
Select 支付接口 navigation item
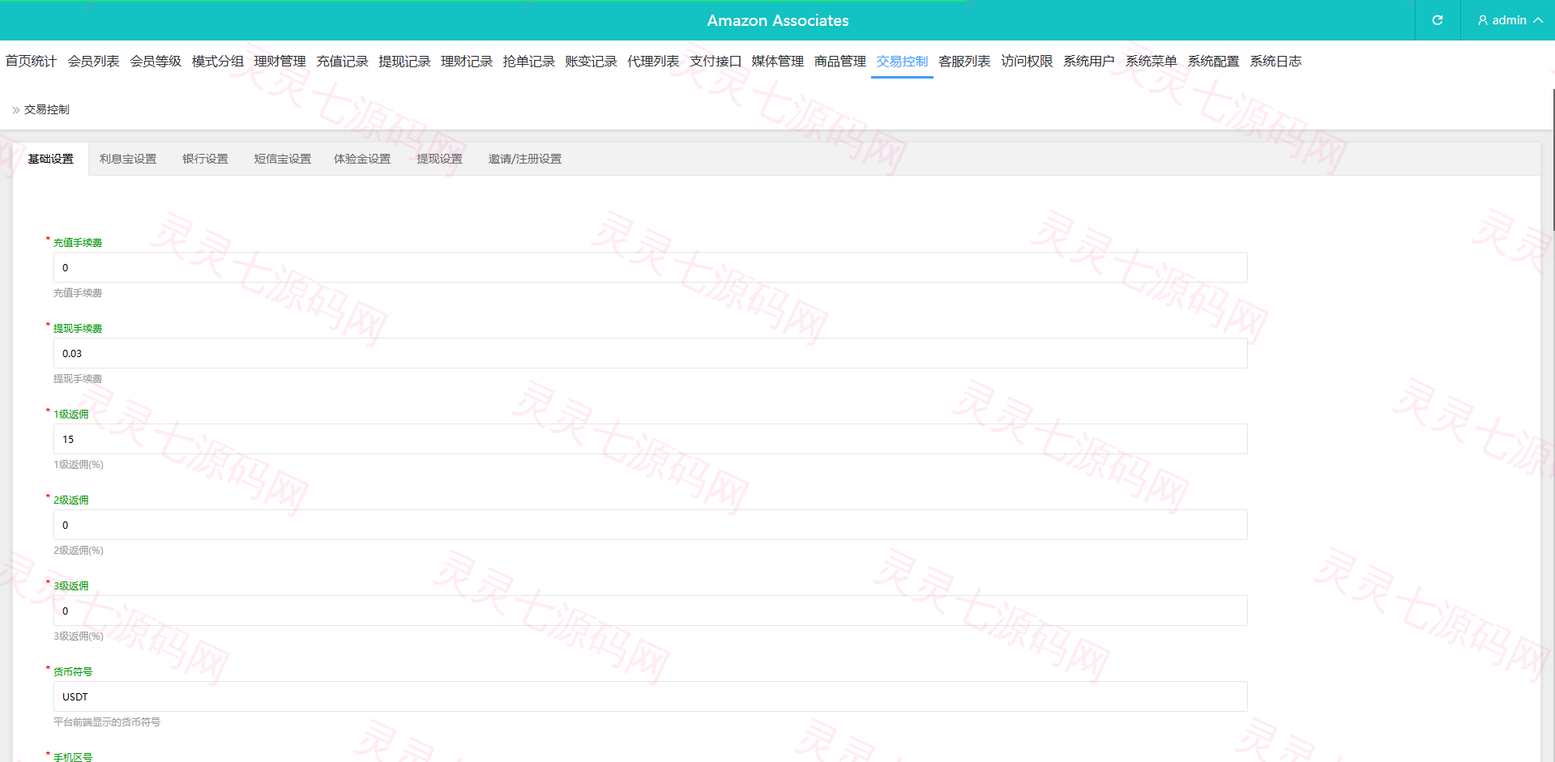[716, 62]
